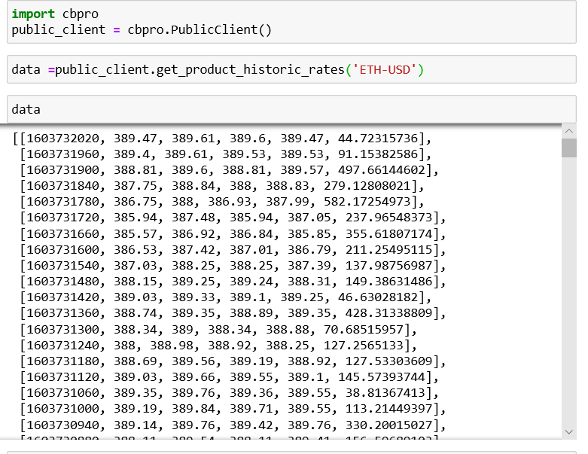Click timestamp 1603731900 in the output

click(62, 170)
